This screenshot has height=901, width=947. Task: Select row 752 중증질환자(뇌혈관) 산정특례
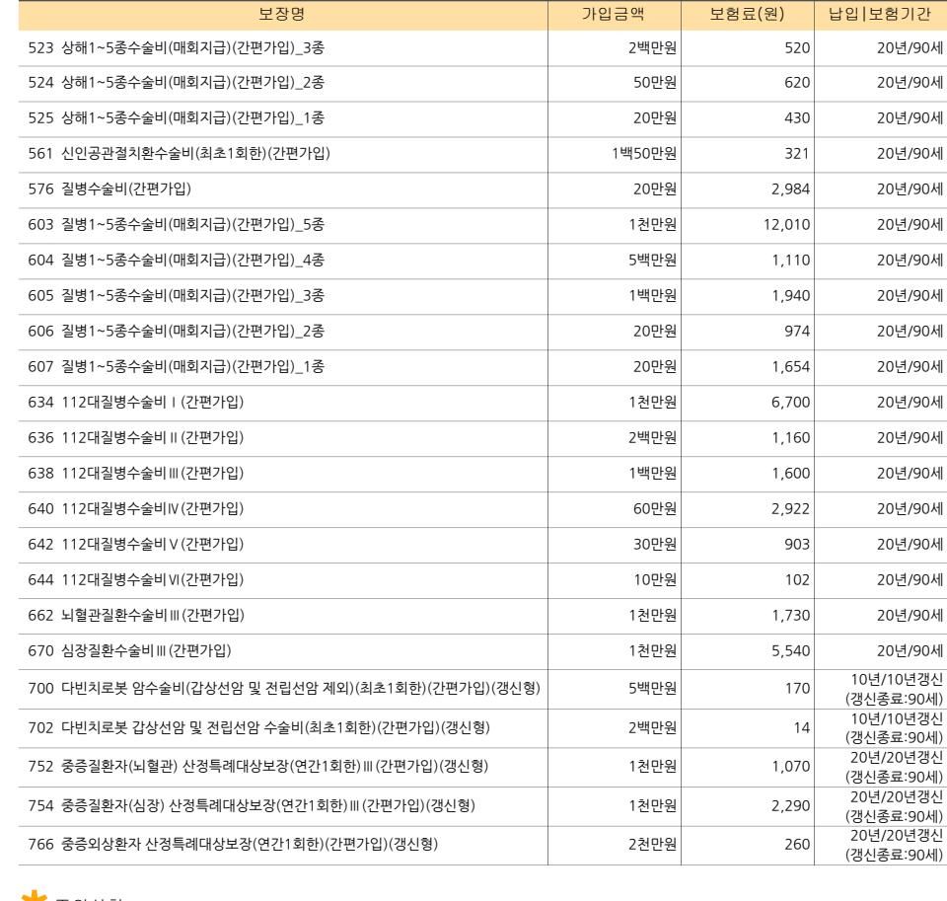pos(482,767)
